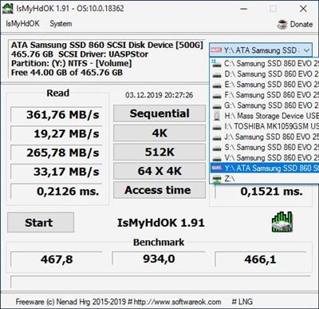319x309 pixels.
Task: Select highlighted Y:\ ATA Samsung SSD 860 entry
Action: [265, 168]
